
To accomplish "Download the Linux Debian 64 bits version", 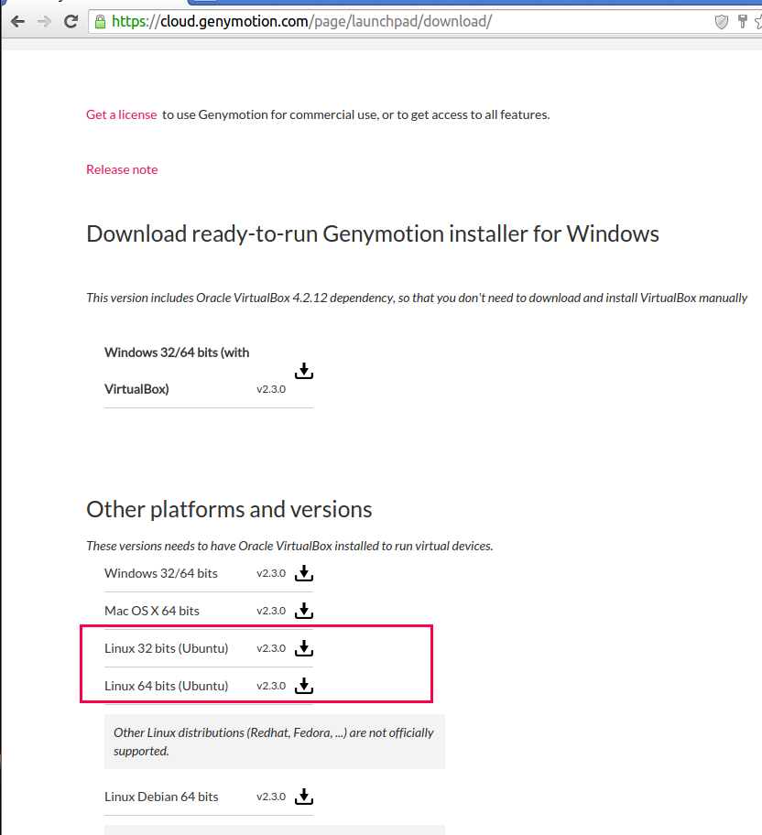I will coord(304,797).
